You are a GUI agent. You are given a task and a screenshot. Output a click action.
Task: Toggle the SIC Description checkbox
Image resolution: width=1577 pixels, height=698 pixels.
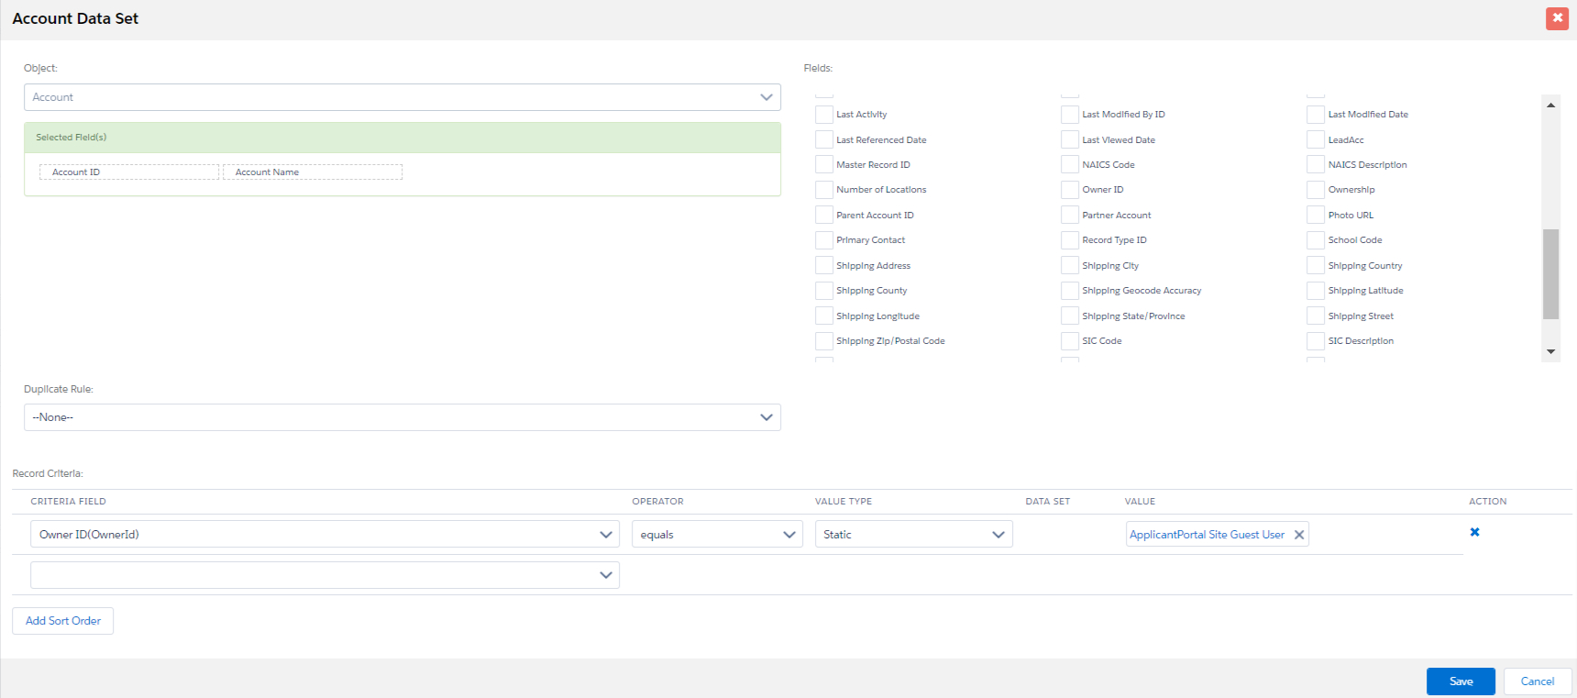pyautogui.click(x=1316, y=341)
